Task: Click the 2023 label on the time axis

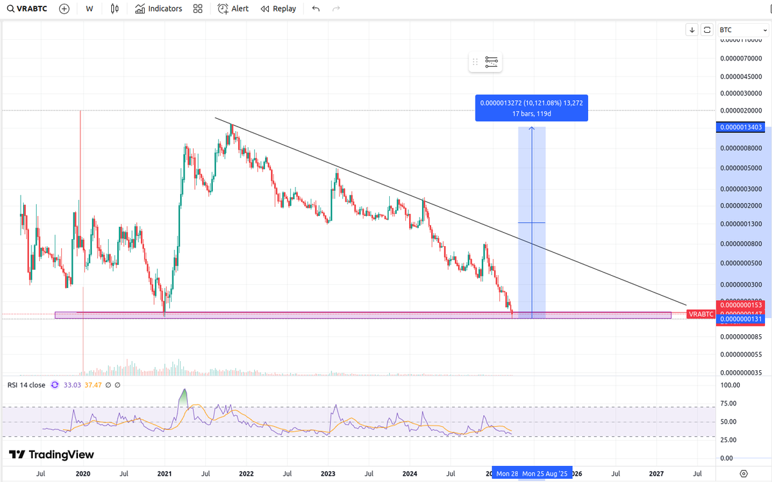Action: [x=328, y=474]
